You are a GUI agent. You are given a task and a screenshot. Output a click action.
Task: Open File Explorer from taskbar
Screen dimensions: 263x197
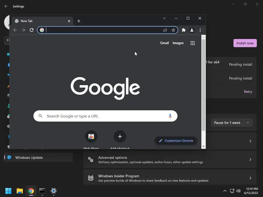point(20,191)
